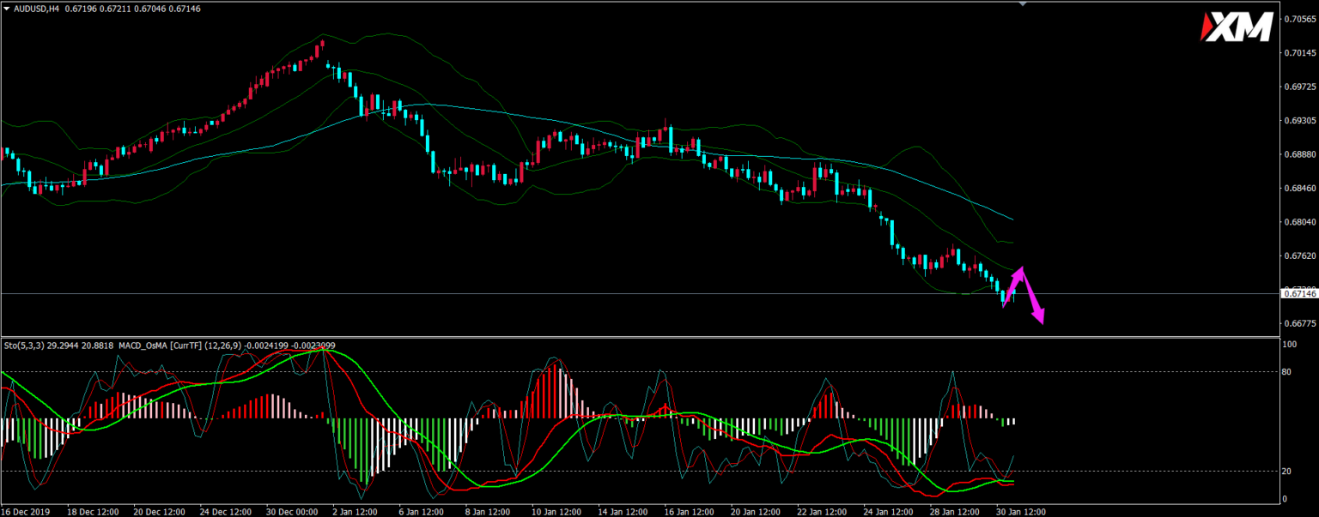Select the 16 Dec 2019 date label

click(x=27, y=511)
